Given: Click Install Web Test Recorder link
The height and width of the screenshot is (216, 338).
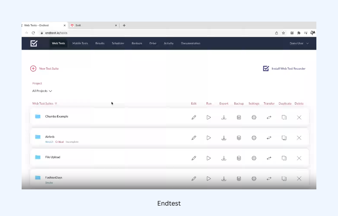Looking at the screenshot, I should click(288, 69).
